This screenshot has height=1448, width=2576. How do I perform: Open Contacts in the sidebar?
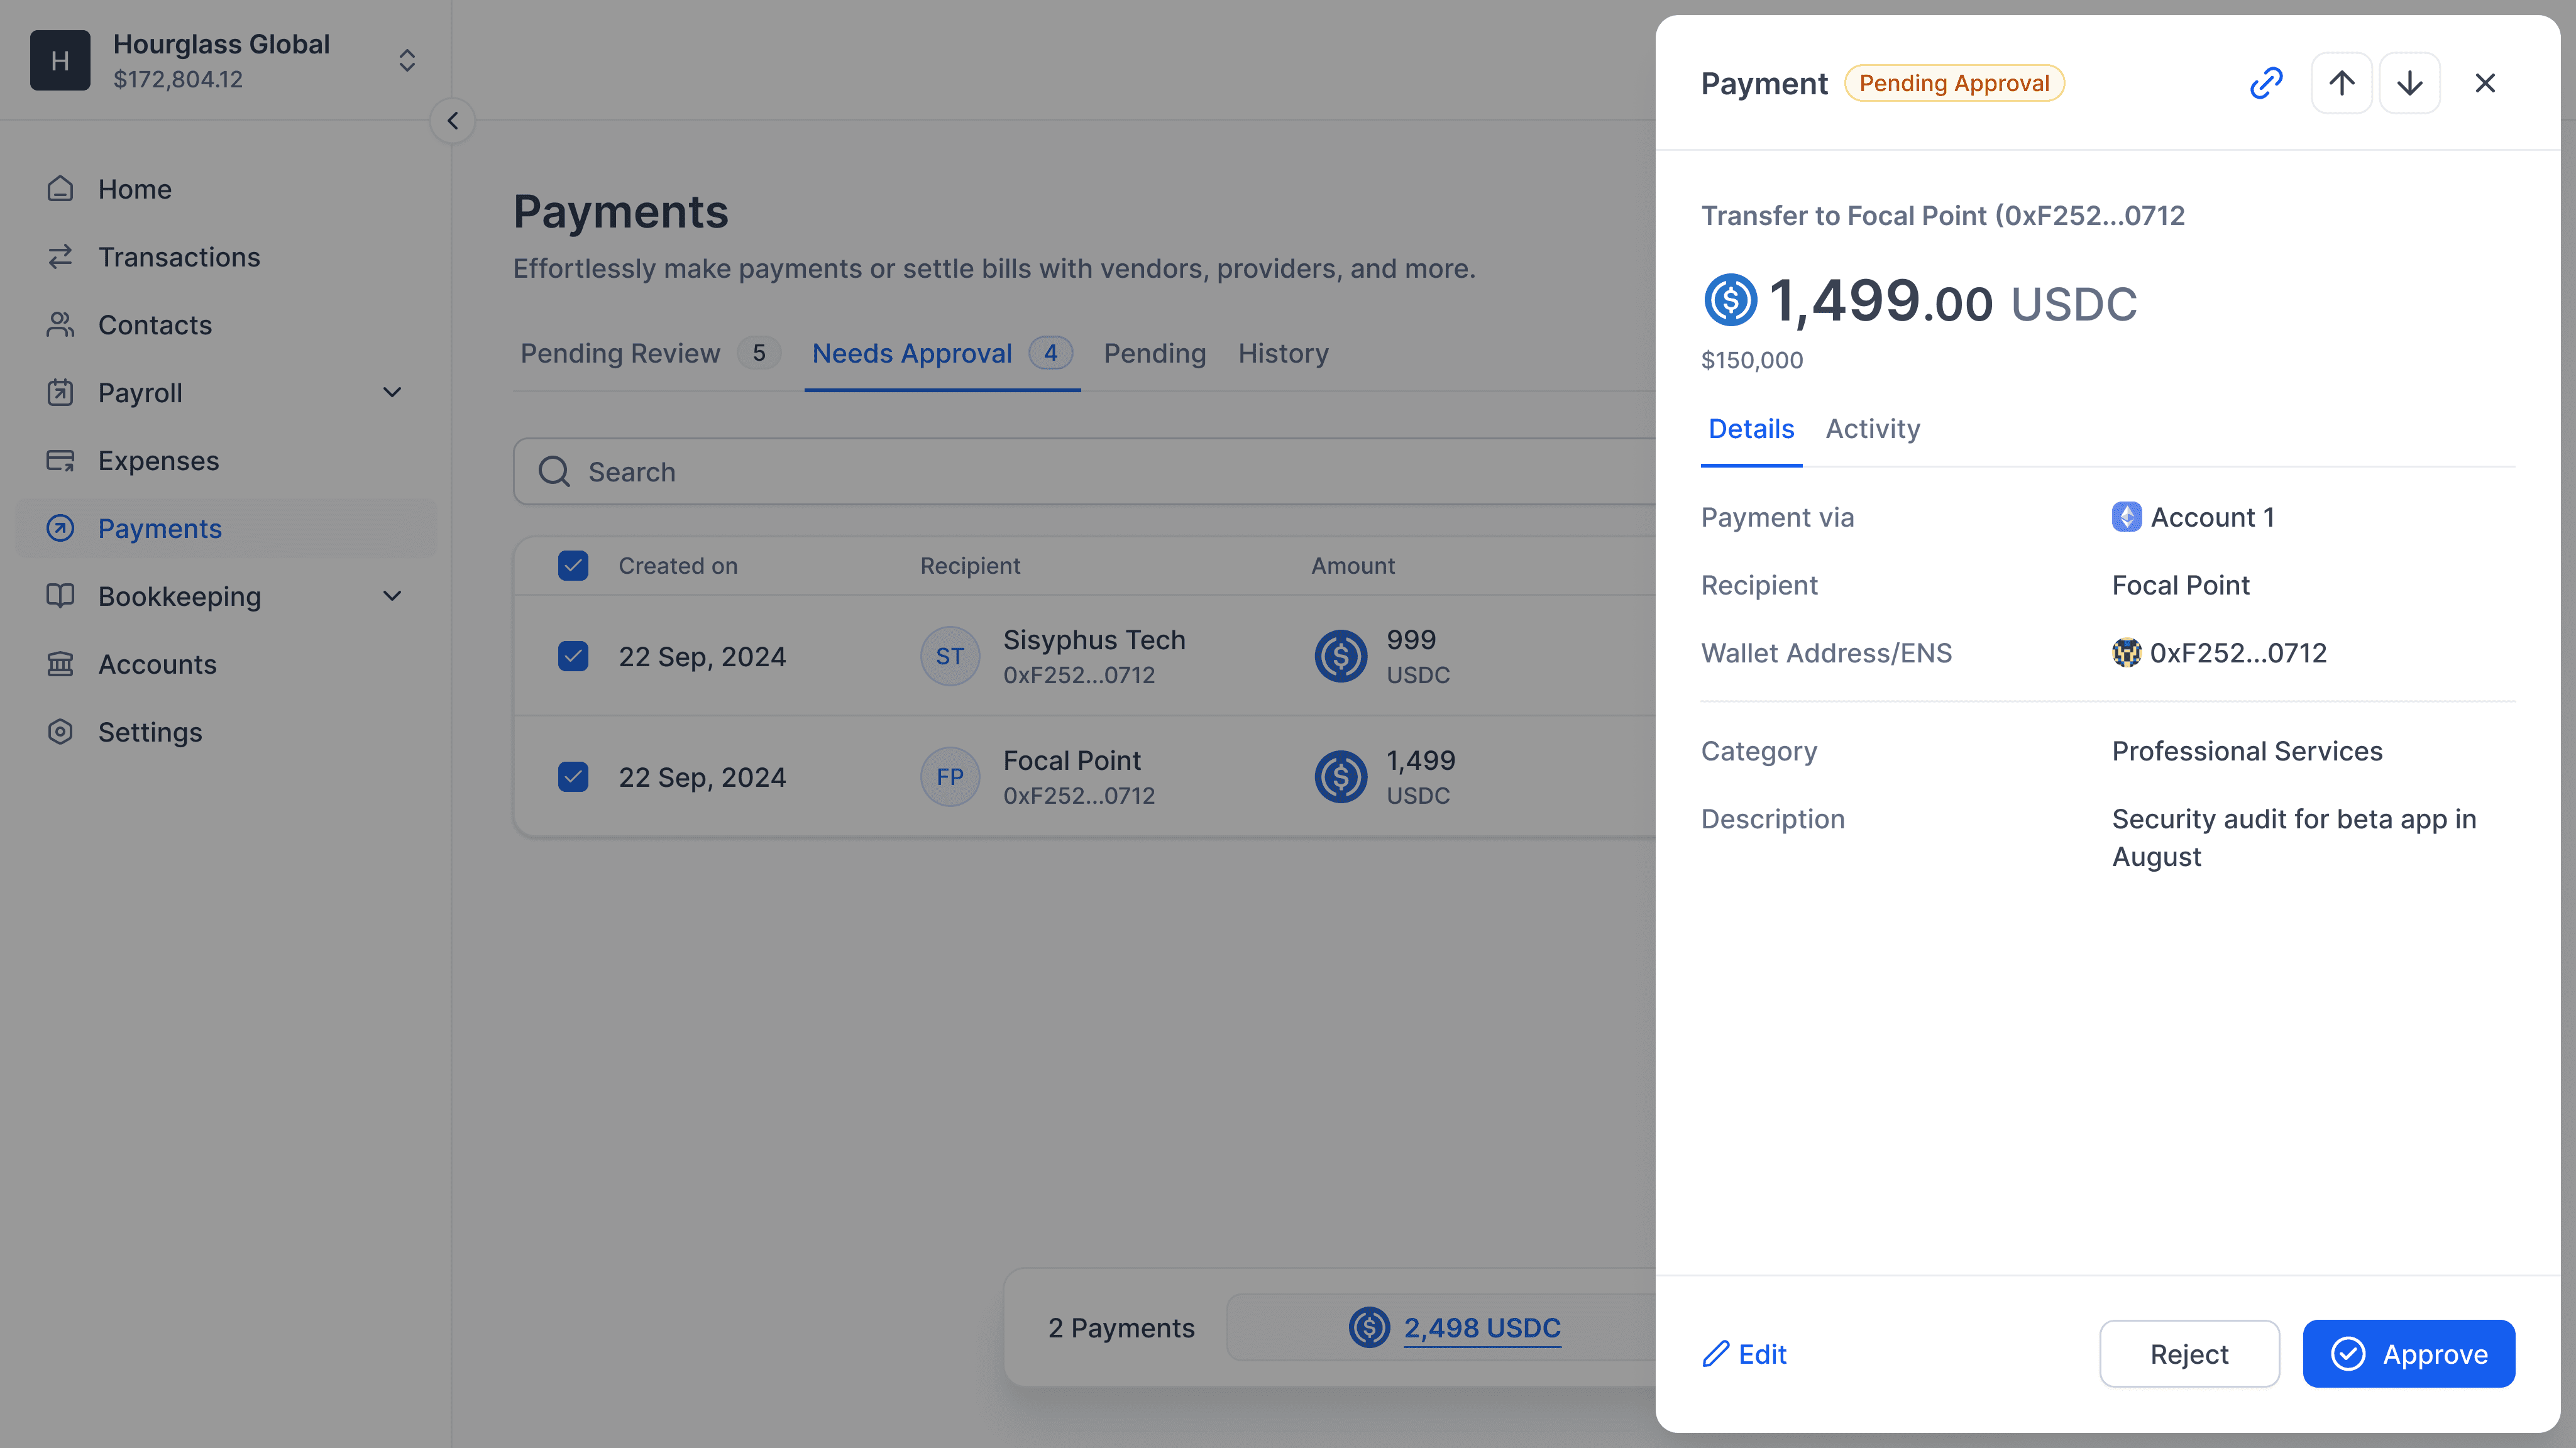click(x=154, y=325)
